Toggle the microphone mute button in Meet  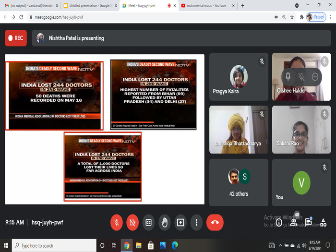[x=117, y=222]
